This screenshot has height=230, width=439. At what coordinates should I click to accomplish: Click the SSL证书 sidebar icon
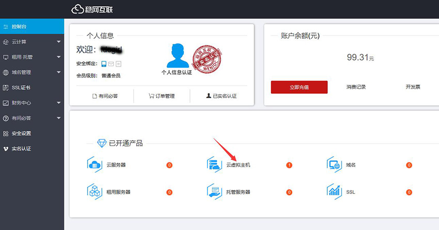point(6,88)
